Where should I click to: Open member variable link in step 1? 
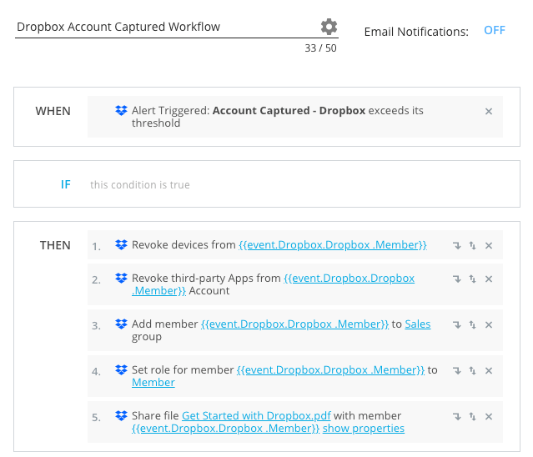(333, 245)
